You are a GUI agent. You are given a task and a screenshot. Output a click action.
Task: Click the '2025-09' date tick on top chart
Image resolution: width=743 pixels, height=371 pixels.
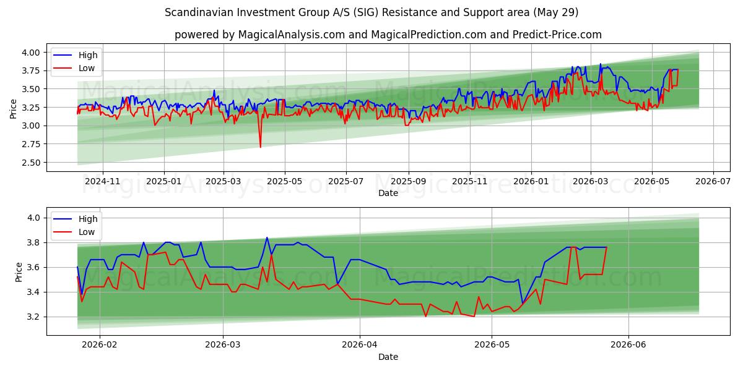[x=408, y=182]
